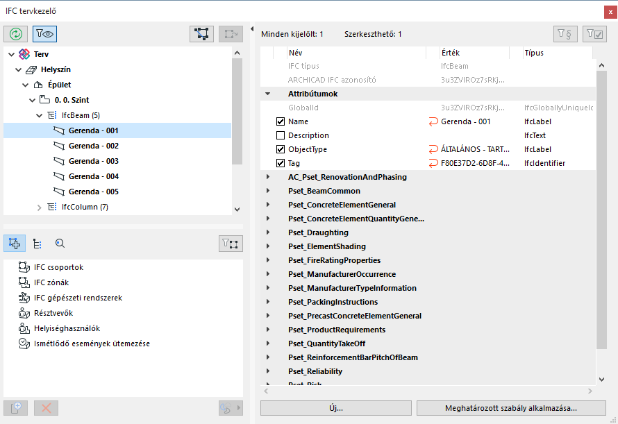Image resolution: width=618 pixels, height=424 pixels.
Task: Toggle the filter visible elements eye button
Action: 45,33
